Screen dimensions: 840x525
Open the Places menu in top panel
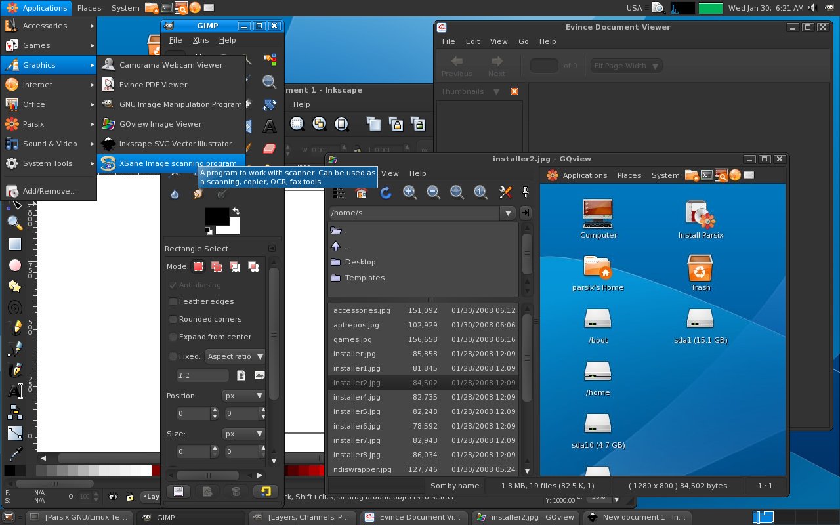coord(89,8)
